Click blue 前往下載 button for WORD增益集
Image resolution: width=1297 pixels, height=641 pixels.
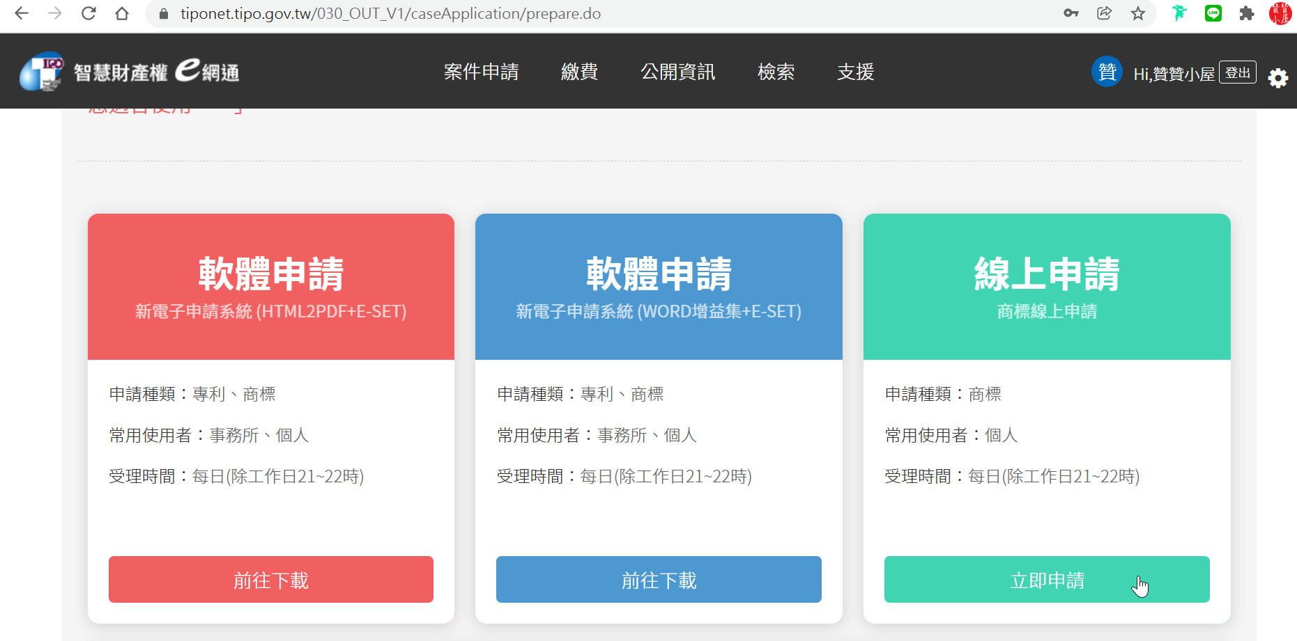click(x=659, y=579)
